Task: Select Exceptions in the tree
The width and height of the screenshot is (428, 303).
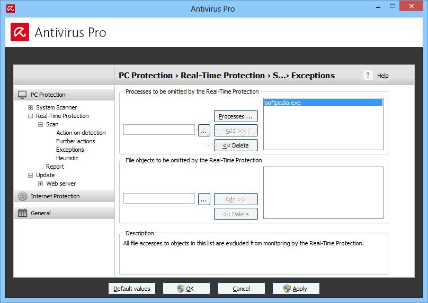Action: [70, 150]
